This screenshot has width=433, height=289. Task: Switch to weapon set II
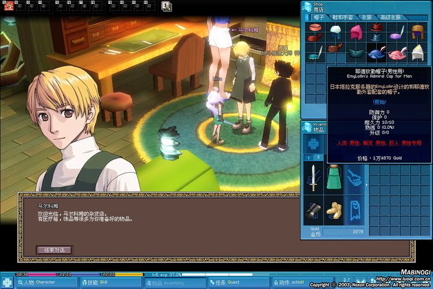(318, 157)
